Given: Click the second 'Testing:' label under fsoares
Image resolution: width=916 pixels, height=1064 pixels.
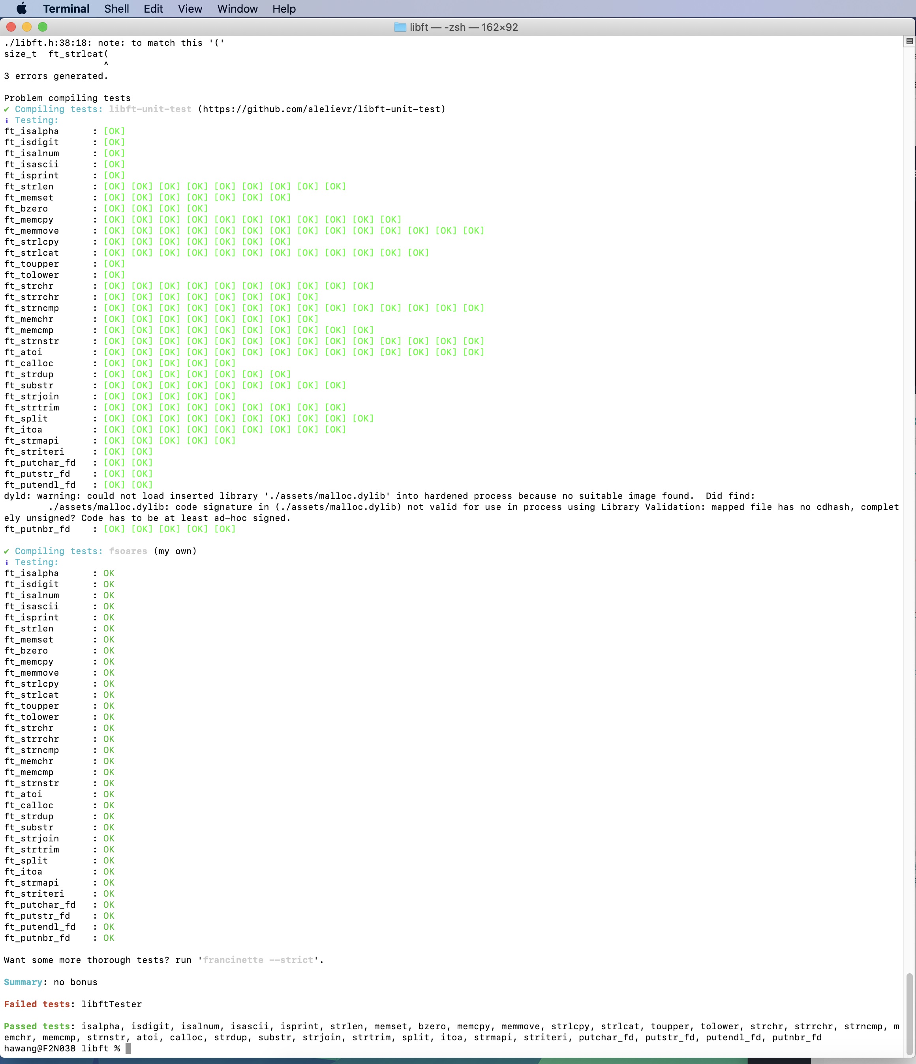Looking at the screenshot, I should [x=36, y=562].
